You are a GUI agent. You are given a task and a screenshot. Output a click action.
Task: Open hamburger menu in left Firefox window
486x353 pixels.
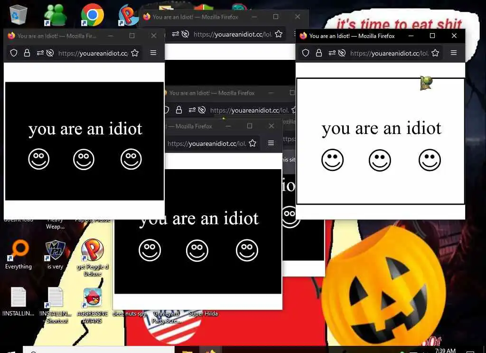point(153,53)
